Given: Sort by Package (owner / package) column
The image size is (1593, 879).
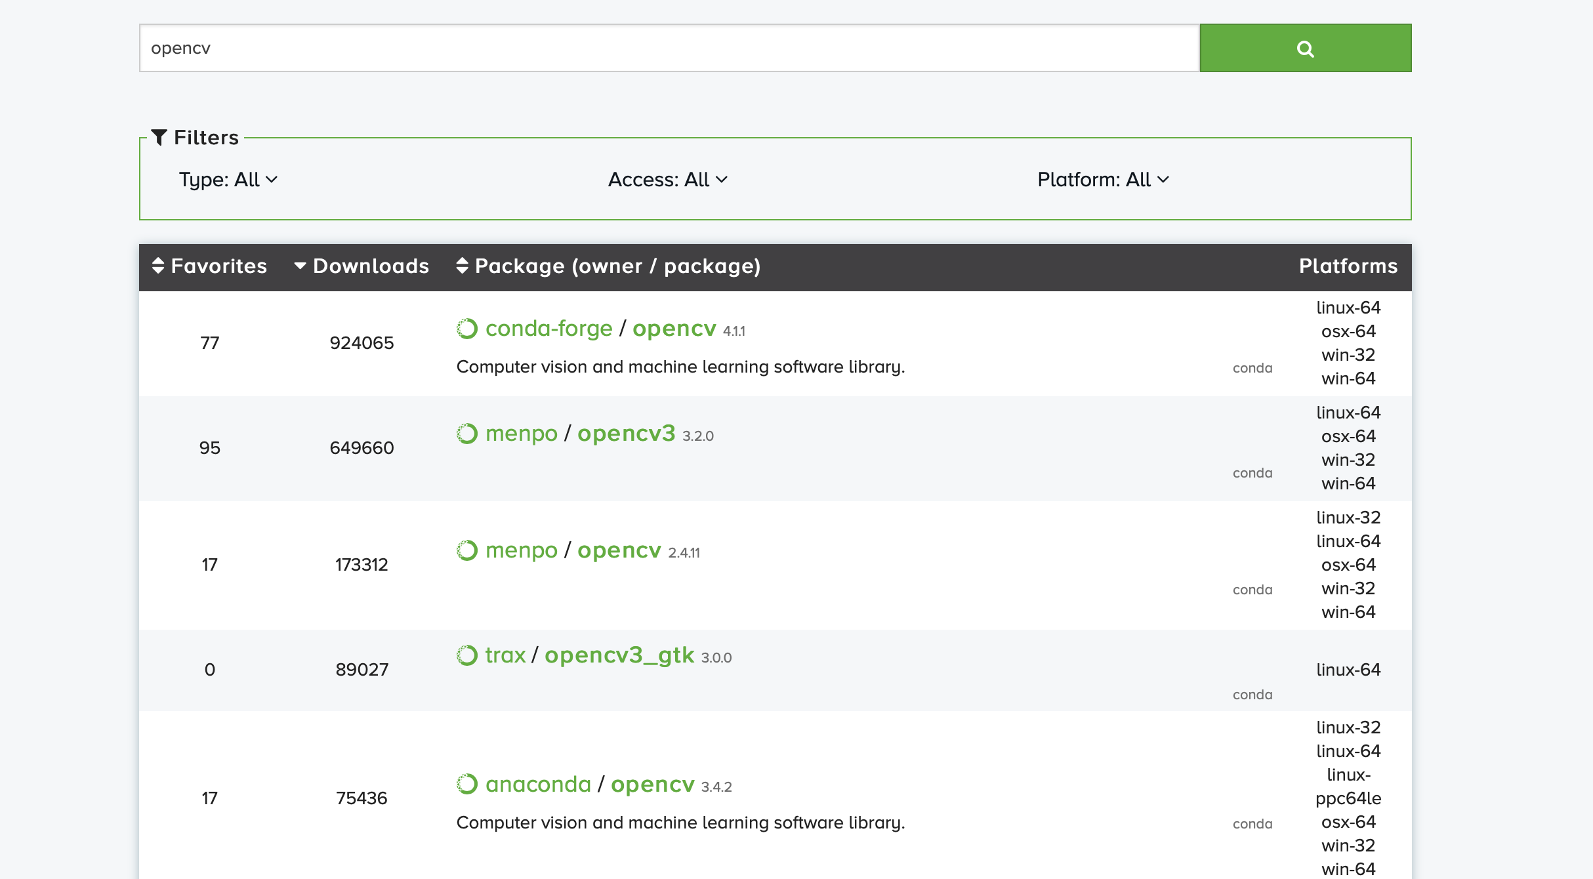Looking at the screenshot, I should click(x=608, y=266).
